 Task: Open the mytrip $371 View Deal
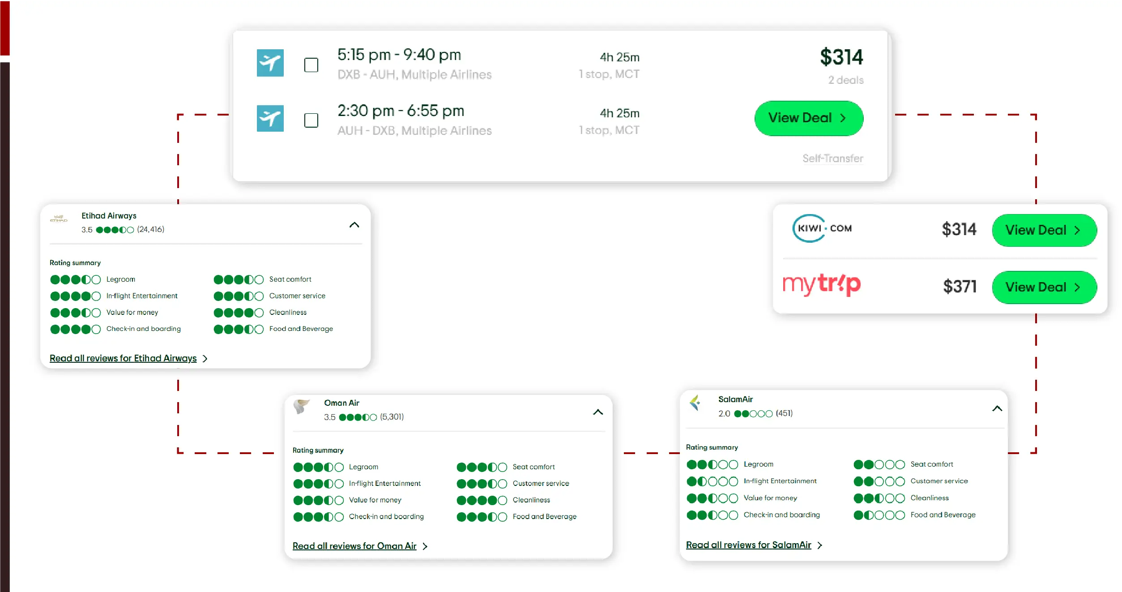(1044, 287)
